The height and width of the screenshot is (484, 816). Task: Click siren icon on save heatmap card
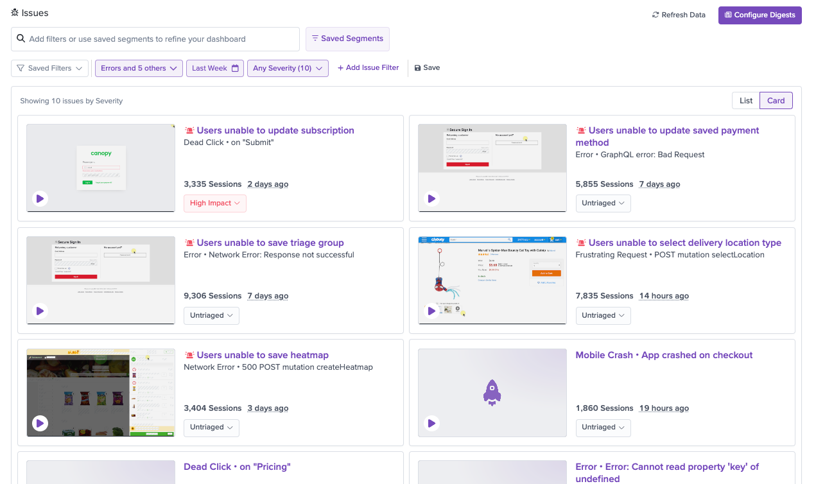(189, 355)
